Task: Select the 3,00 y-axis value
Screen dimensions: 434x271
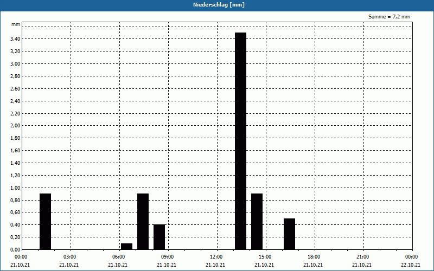Action: pos(15,64)
